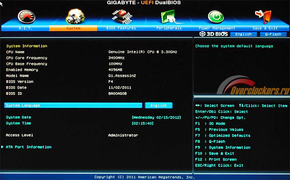290x180 pixels.
Task: Click the F5 Previous Values help line
Action: [219, 130]
